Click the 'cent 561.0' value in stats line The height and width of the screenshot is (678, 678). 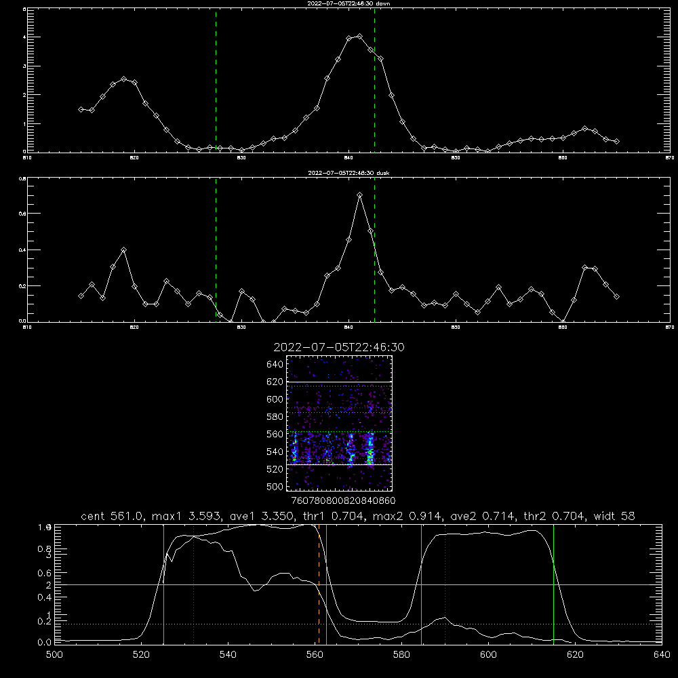click(x=113, y=516)
